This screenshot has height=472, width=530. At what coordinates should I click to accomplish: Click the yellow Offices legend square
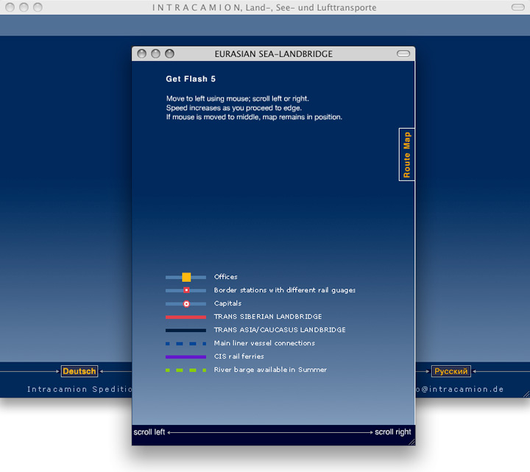click(x=186, y=277)
